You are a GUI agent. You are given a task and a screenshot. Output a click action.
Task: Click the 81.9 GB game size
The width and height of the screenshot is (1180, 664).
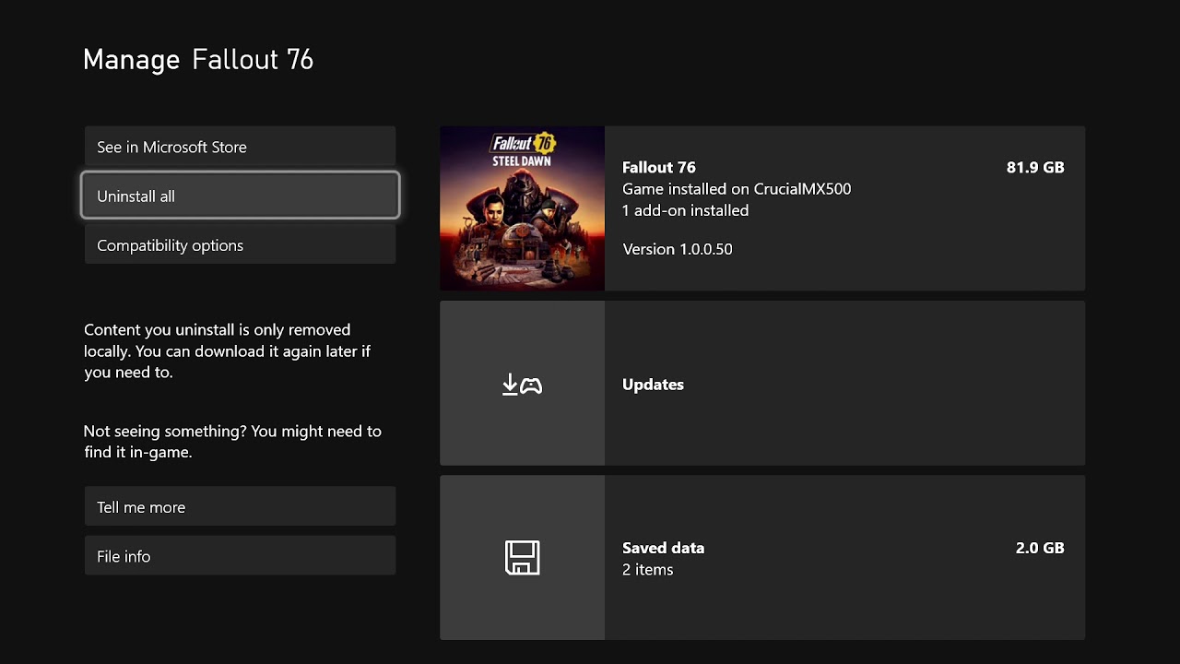(x=1035, y=167)
